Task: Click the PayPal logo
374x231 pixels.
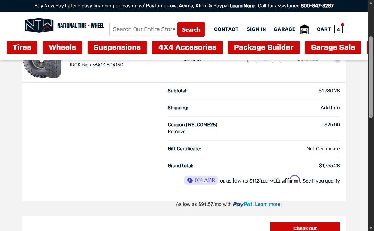Action: [243, 204]
